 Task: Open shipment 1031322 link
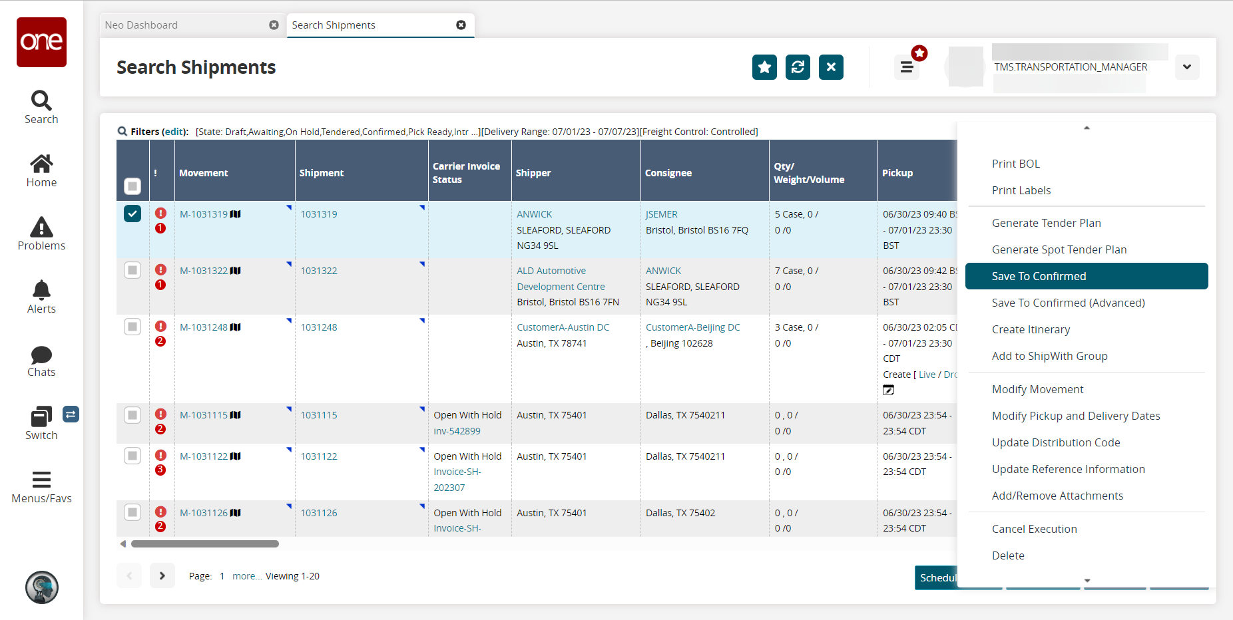[319, 271]
